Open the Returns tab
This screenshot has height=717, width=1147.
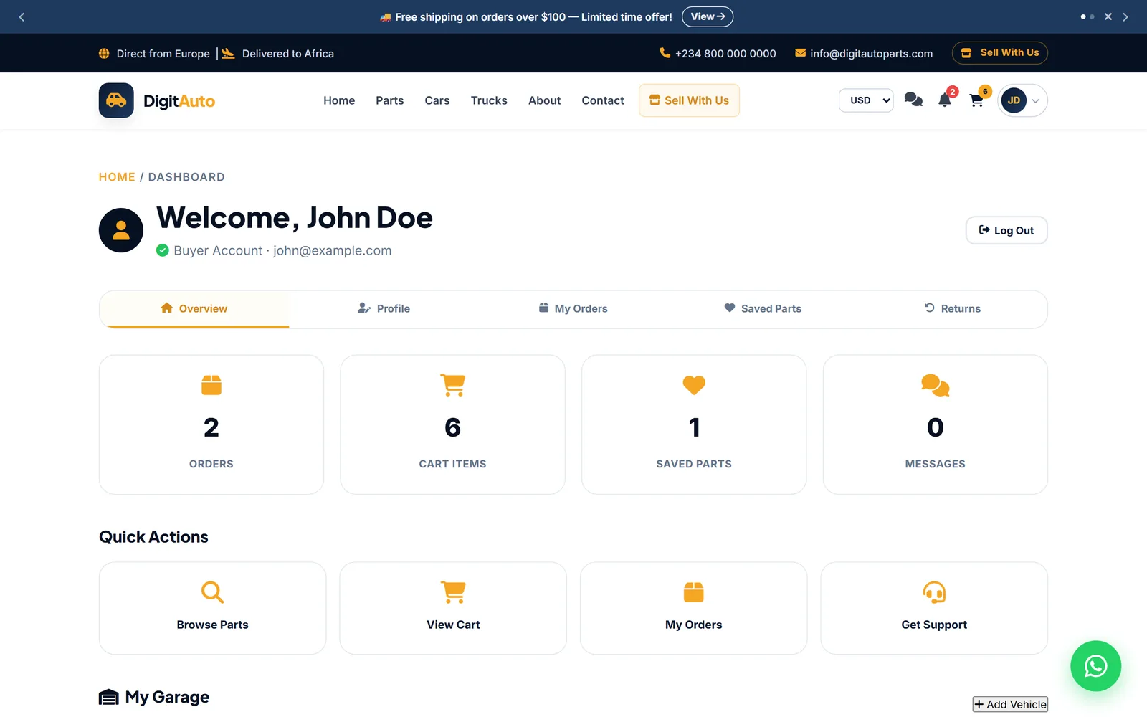point(952,309)
